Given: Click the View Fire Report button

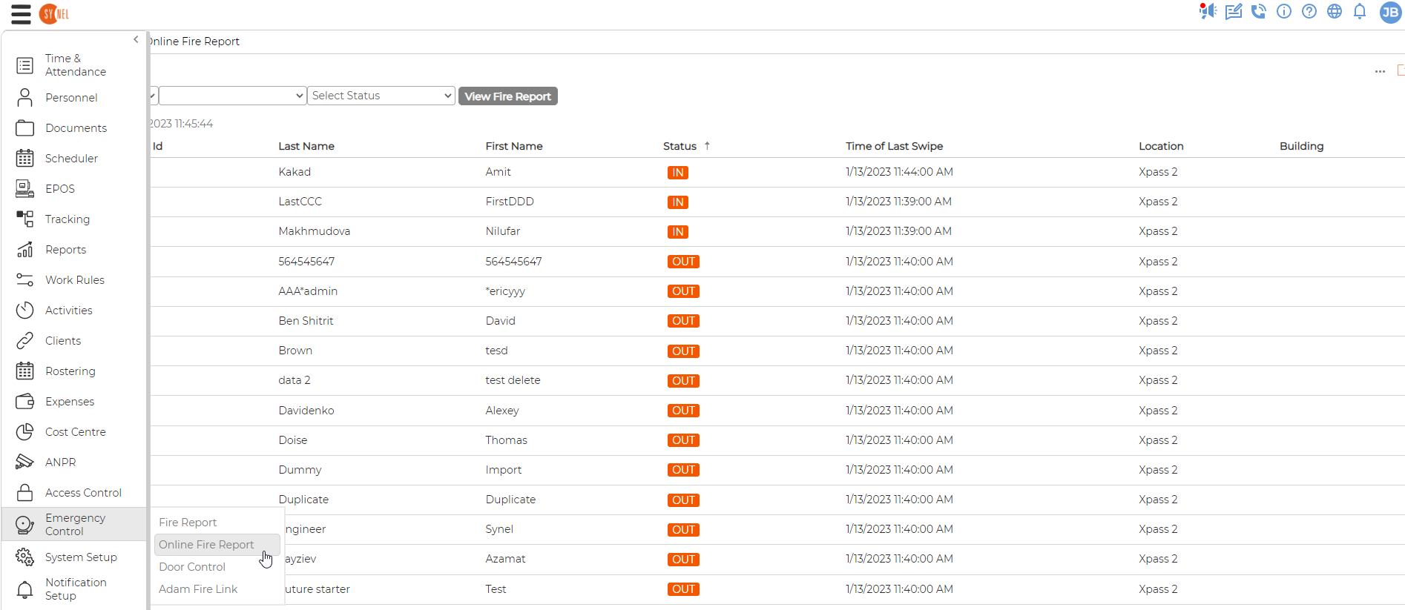Looking at the screenshot, I should [508, 96].
